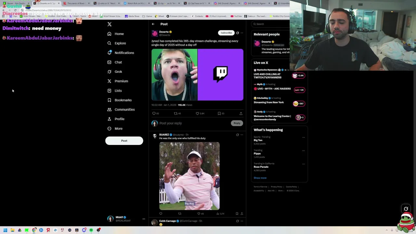Open Explore in the sidebar

(117, 43)
